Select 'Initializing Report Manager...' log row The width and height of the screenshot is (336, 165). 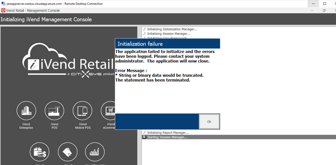point(239,133)
